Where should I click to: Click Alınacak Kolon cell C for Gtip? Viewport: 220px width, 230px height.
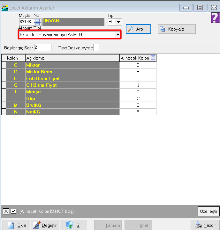138,98
